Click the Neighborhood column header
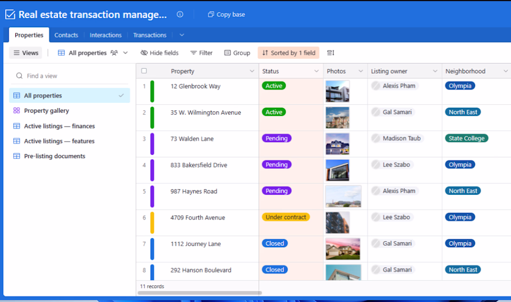511x302 pixels. click(x=476, y=71)
